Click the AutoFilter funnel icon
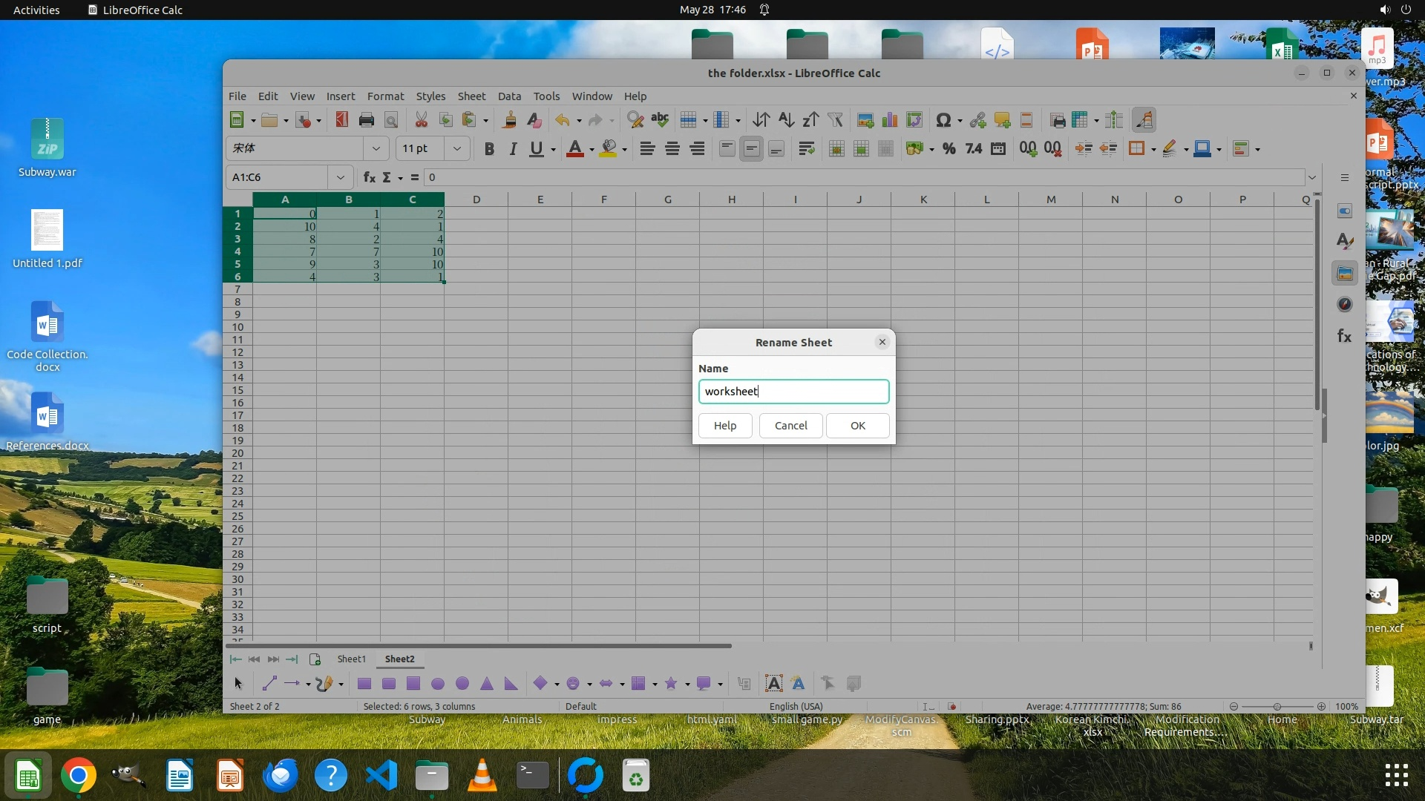The width and height of the screenshot is (1425, 801). (835, 120)
